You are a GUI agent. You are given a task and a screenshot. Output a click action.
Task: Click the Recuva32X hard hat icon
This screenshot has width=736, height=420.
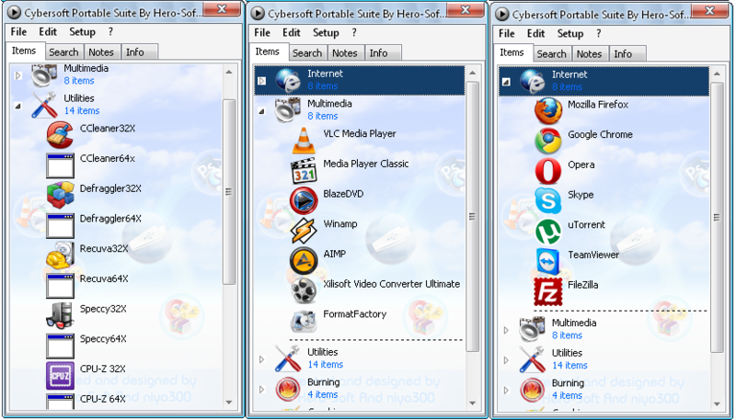coord(60,255)
